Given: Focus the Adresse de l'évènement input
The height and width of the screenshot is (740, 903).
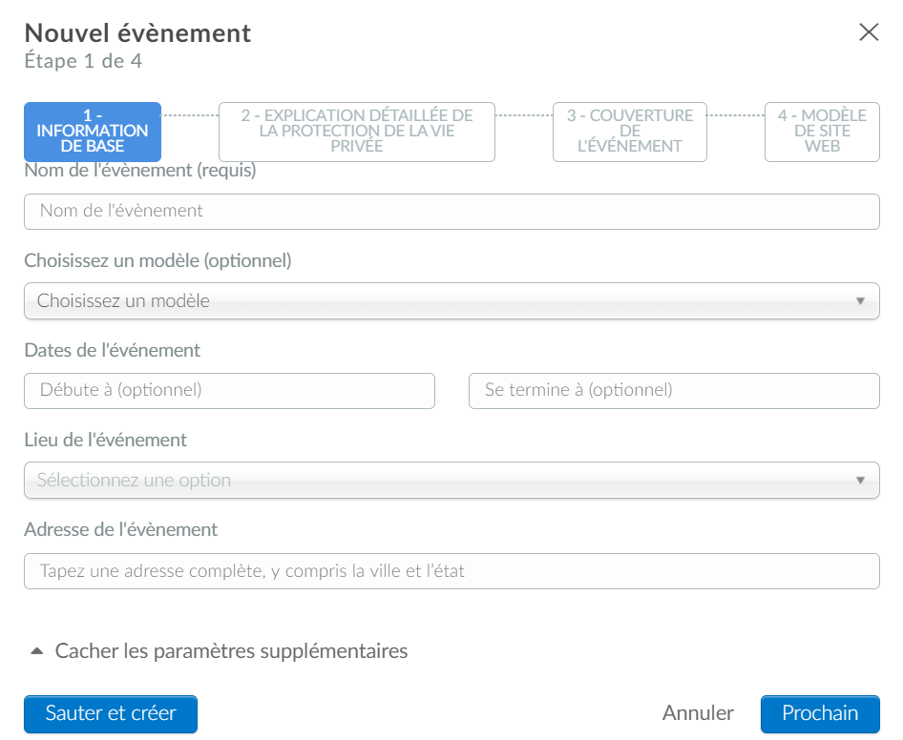Looking at the screenshot, I should 451,571.
